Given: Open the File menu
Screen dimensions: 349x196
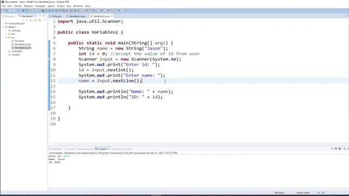Looking at the screenshot, I should (x=3, y=6).
